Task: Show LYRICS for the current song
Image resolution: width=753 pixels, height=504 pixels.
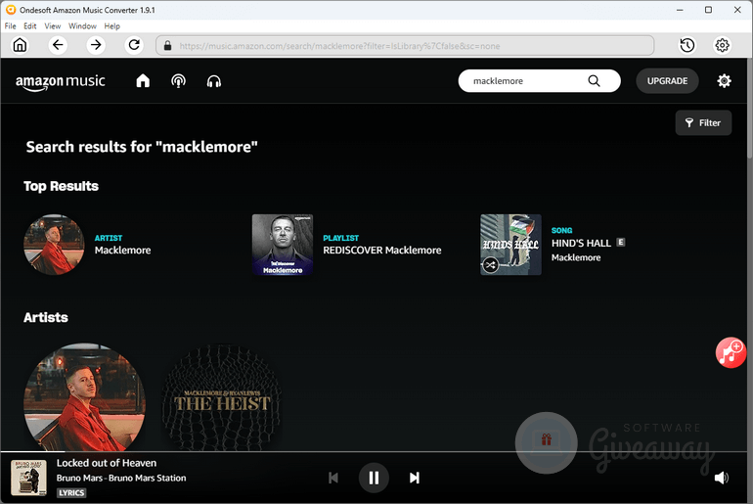Action: point(71,492)
